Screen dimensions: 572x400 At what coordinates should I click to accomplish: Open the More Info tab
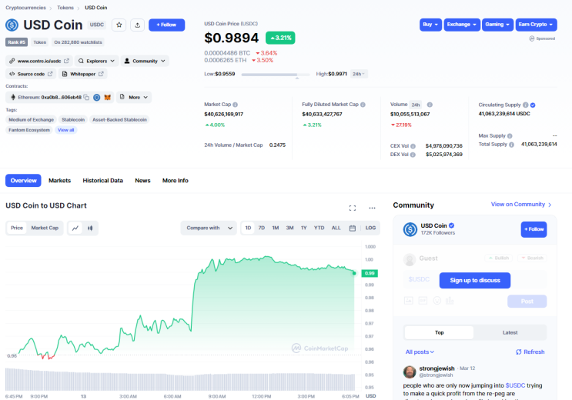point(176,181)
